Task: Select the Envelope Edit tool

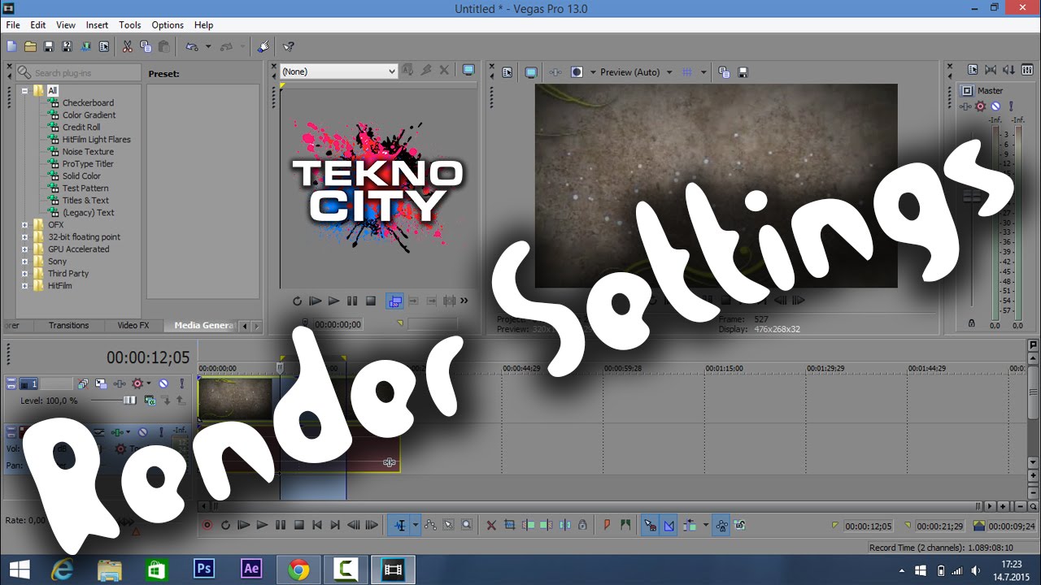Action: 430,526
